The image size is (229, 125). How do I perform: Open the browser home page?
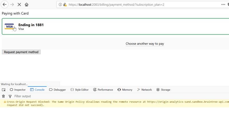pyautogui.click(x=26, y=5)
